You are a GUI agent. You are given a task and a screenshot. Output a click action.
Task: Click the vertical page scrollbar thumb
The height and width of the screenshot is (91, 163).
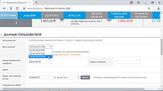(161, 47)
